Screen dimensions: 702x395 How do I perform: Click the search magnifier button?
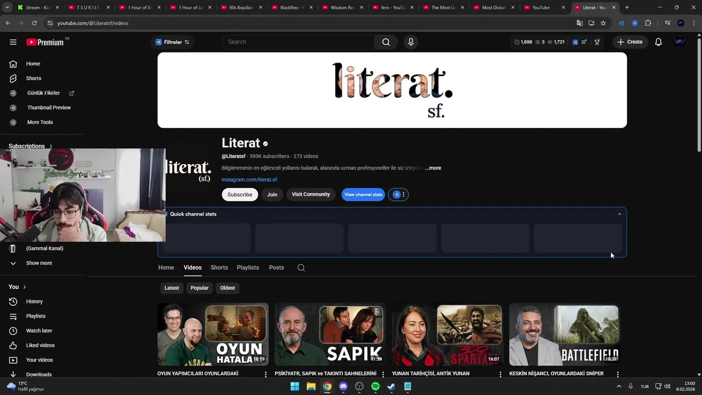tap(386, 42)
